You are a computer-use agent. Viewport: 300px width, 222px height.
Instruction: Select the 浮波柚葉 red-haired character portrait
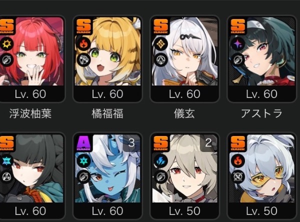point(31,51)
